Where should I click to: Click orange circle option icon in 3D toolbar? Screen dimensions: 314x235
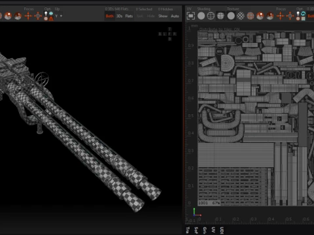[x=46, y=19]
